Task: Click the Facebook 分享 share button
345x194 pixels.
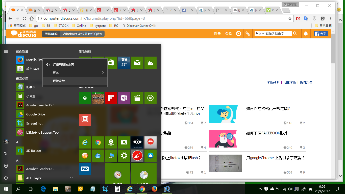Action: [321, 34]
